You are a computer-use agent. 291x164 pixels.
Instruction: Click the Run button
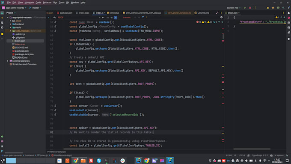(245, 8)
